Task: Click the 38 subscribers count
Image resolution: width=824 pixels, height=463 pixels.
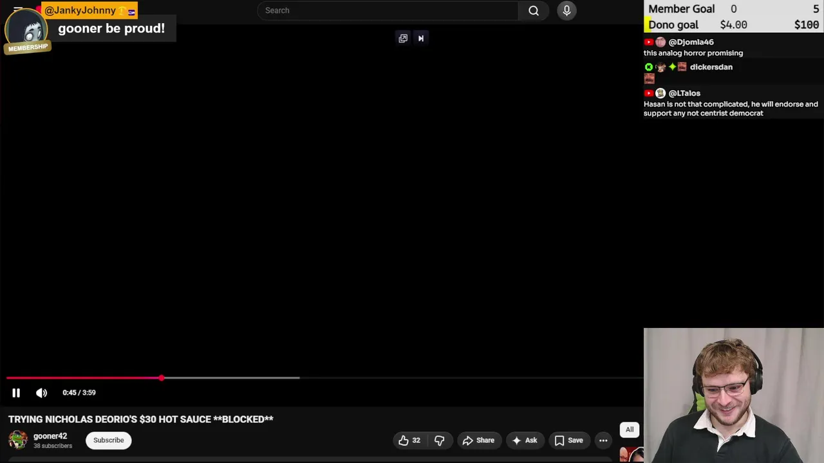Action: 53,446
